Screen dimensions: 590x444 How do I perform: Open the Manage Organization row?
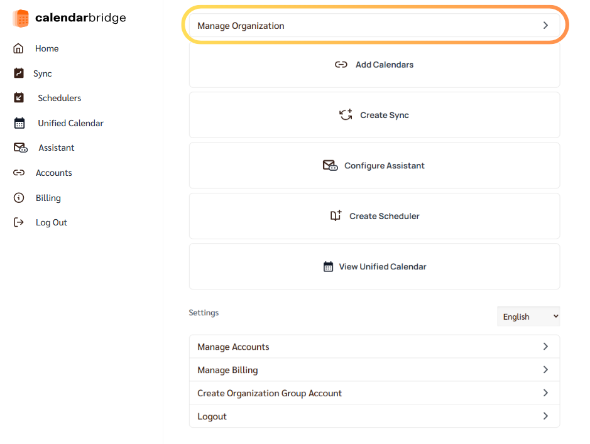[x=374, y=25]
